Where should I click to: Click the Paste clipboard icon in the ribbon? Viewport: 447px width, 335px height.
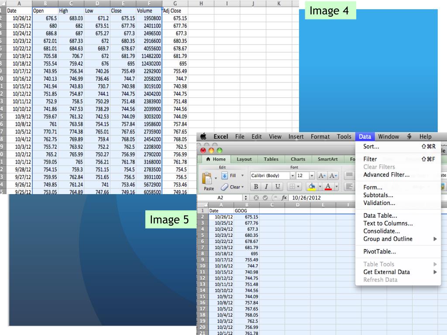(206, 178)
